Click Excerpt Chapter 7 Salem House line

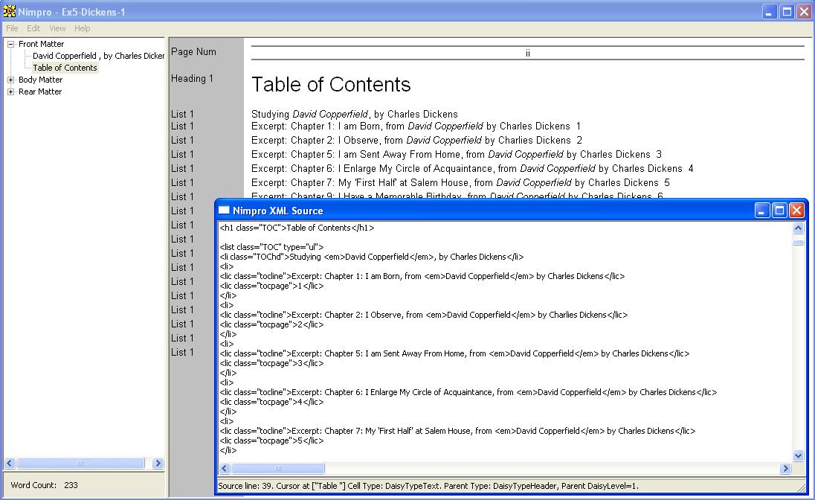click(460, 182)
